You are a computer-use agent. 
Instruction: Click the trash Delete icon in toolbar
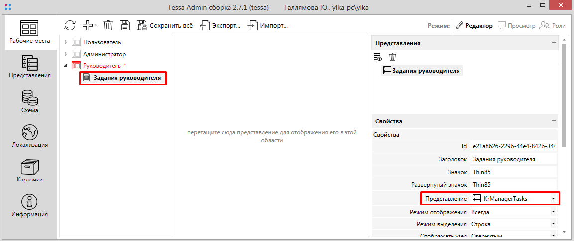tap(108, 25)
